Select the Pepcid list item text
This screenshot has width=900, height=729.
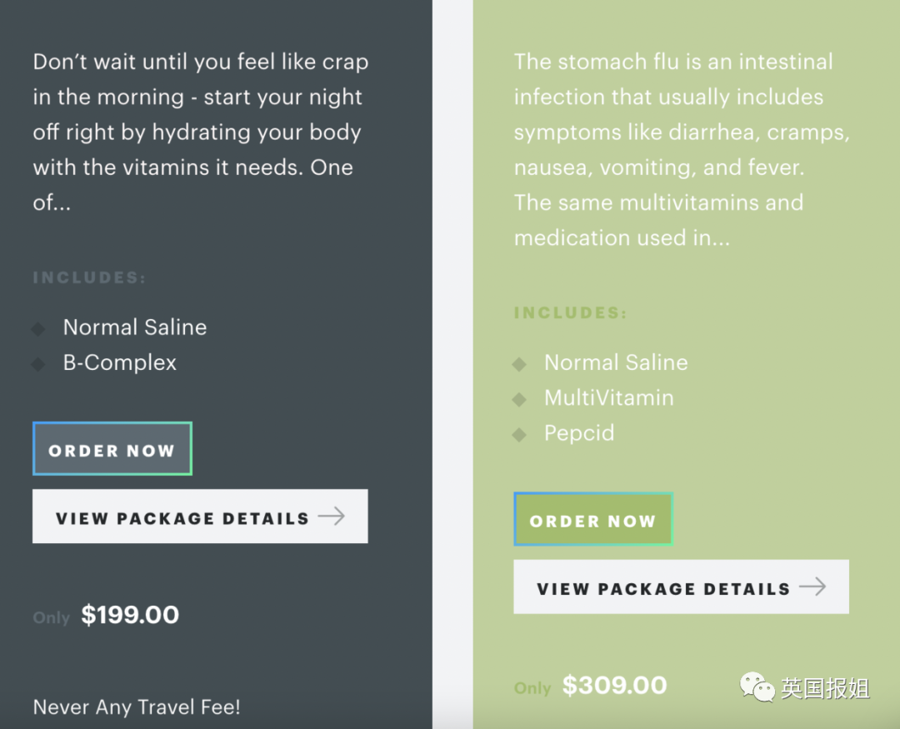(579, 433)
